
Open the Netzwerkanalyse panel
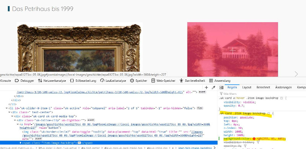pyautogui.click(x=52, y=81)
